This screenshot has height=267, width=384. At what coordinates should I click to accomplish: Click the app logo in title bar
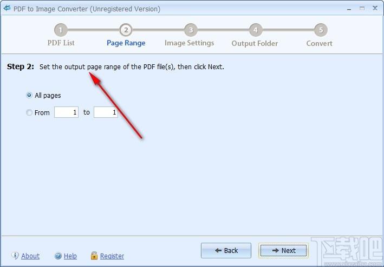pyautogui.click(x=6, y=8)
